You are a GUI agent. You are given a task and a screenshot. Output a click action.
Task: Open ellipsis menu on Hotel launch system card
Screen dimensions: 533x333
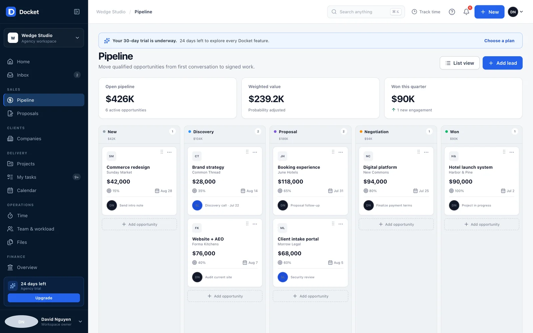coord(512,152)
